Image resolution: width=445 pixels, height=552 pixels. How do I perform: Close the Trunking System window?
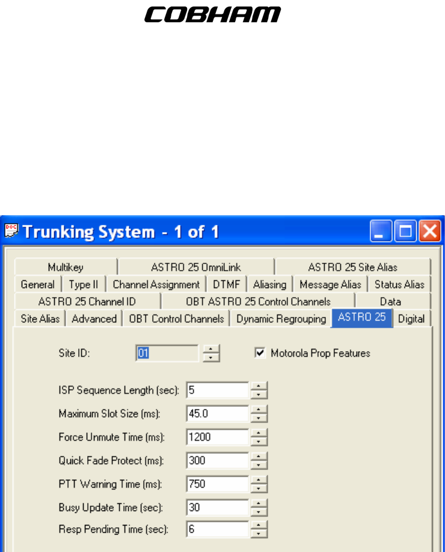point(430,231)
